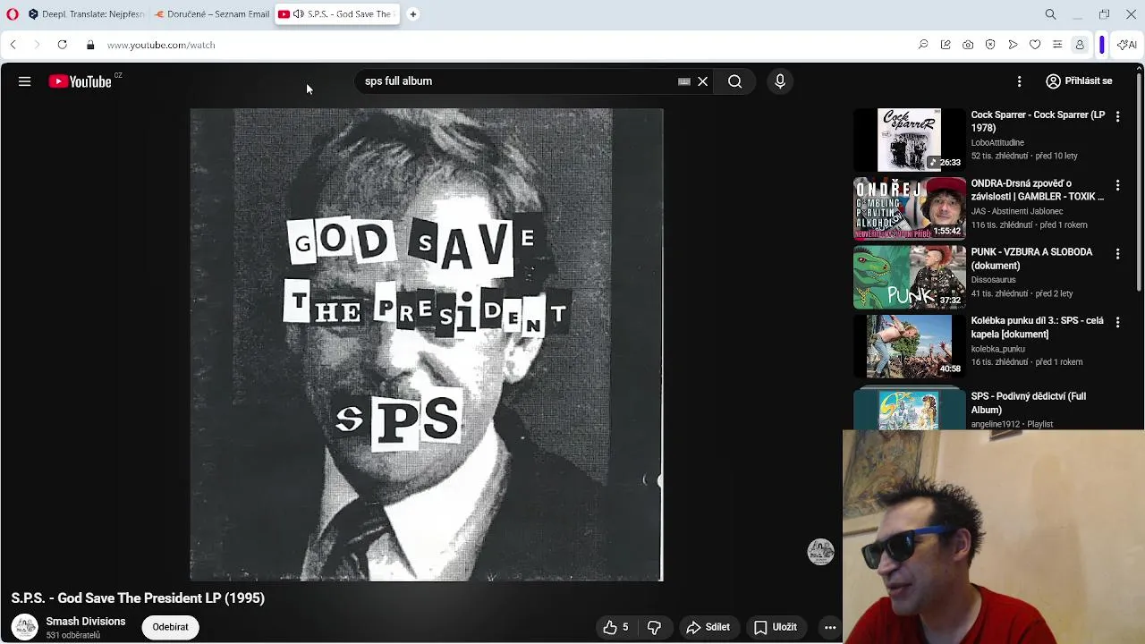
Task: Click the LoboAttitudine channel name
Action: click(x=997, y=143)
